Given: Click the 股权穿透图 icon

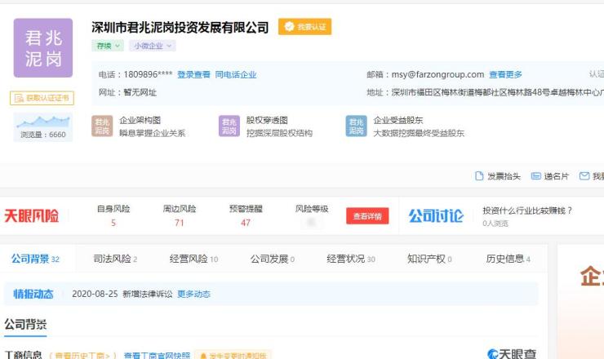Looking at the screenshot, I should [229, 126].
